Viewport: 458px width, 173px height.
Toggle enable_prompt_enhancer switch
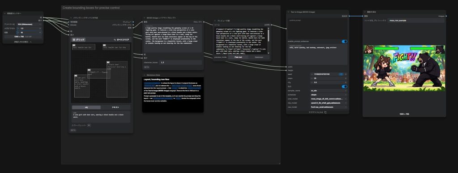click(344, 42)
